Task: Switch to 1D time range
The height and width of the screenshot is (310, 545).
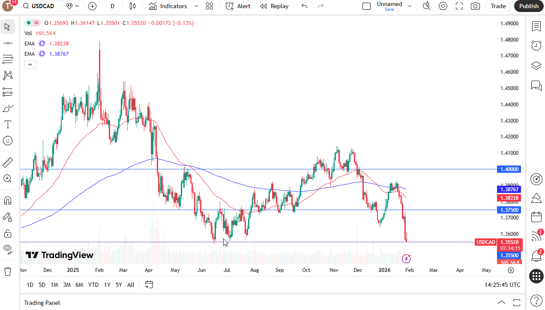Action: coord(30,285)
